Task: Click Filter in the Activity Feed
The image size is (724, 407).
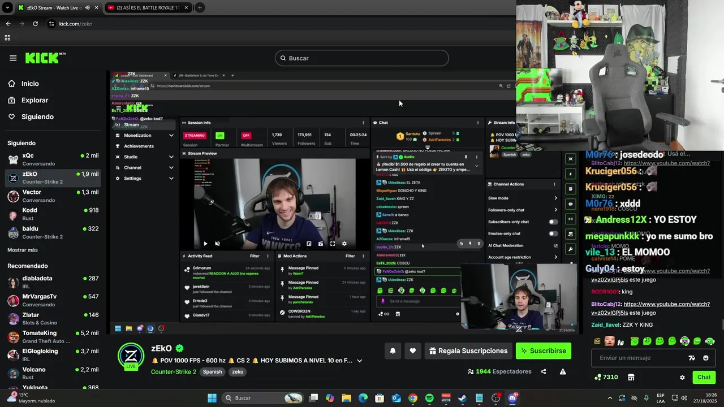Action: (255, 256)
